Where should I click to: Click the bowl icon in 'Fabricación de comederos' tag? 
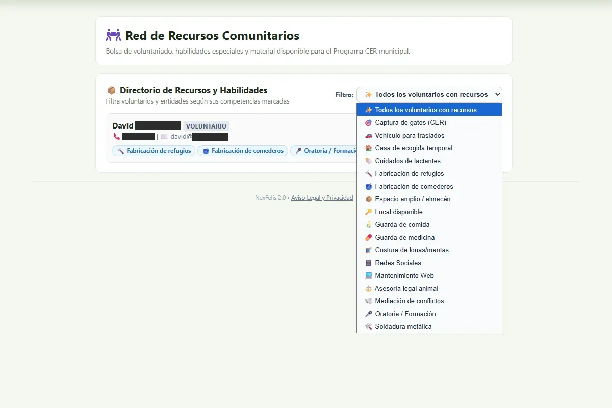(206, 151)
